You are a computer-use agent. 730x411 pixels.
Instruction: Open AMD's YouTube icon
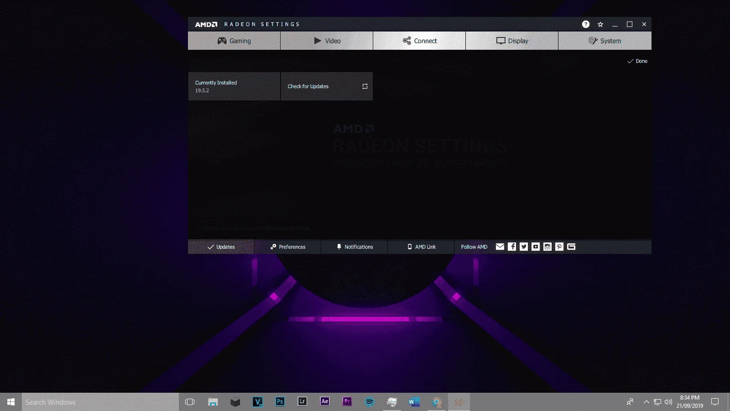[x=536, y=247]
